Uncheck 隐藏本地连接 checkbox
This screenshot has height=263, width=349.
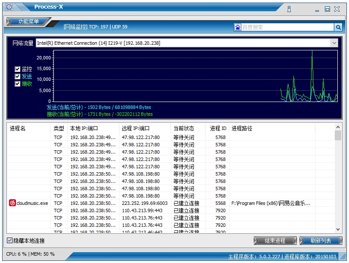click(9, 240)
